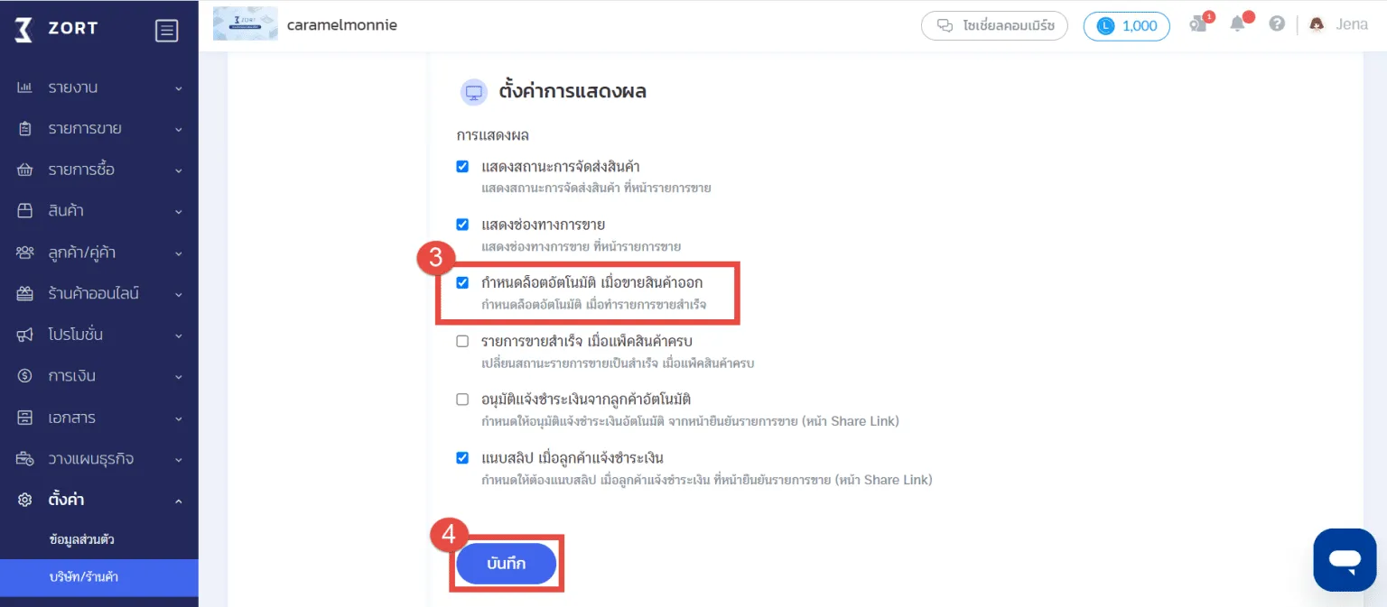Check อนุมัติแจ้งชำระเงินจากลูกค้าอัตโนมัติ option
Image resolution: width=1387 pixels, height=607 pixels.
(462, 399)
